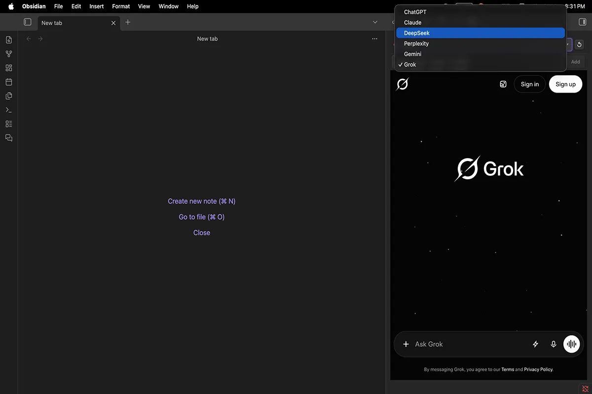Click the Sign in button
Screen dimensions: 592x394
[x=530, y=84]
